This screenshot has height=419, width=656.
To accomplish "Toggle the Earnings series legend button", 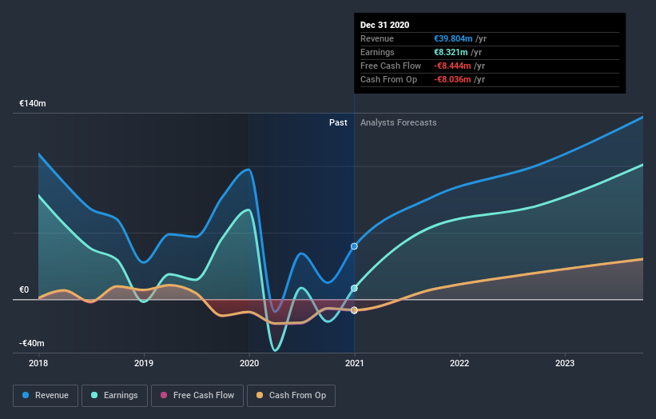I will point(114,396).
